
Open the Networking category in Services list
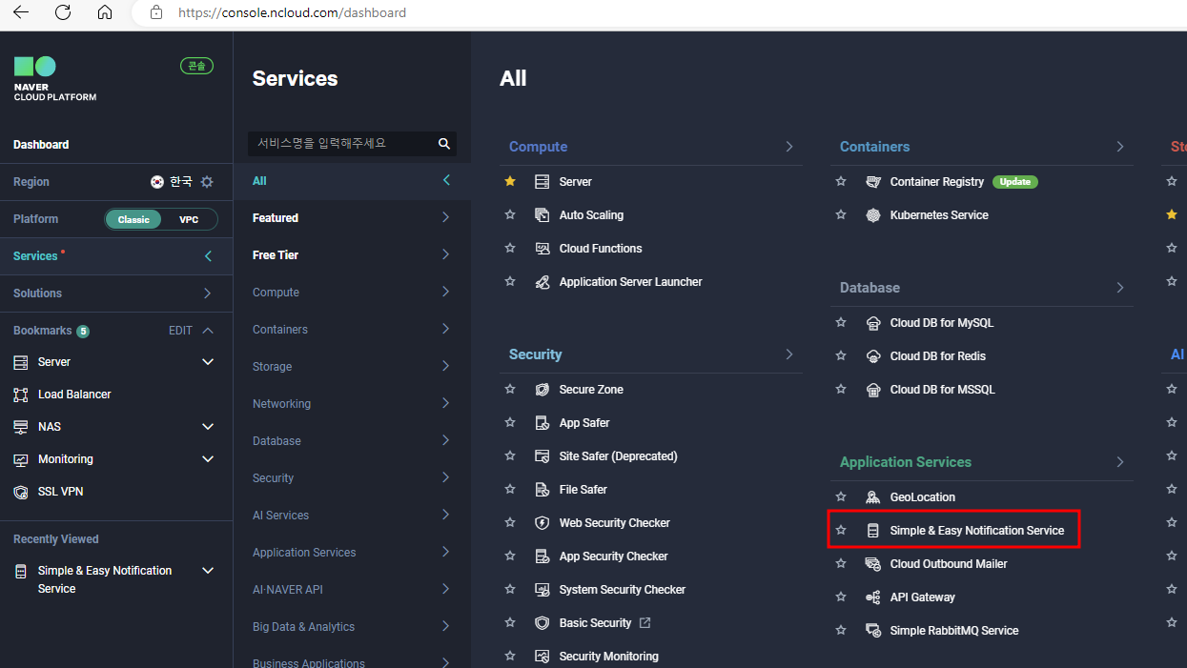point(353,404)
